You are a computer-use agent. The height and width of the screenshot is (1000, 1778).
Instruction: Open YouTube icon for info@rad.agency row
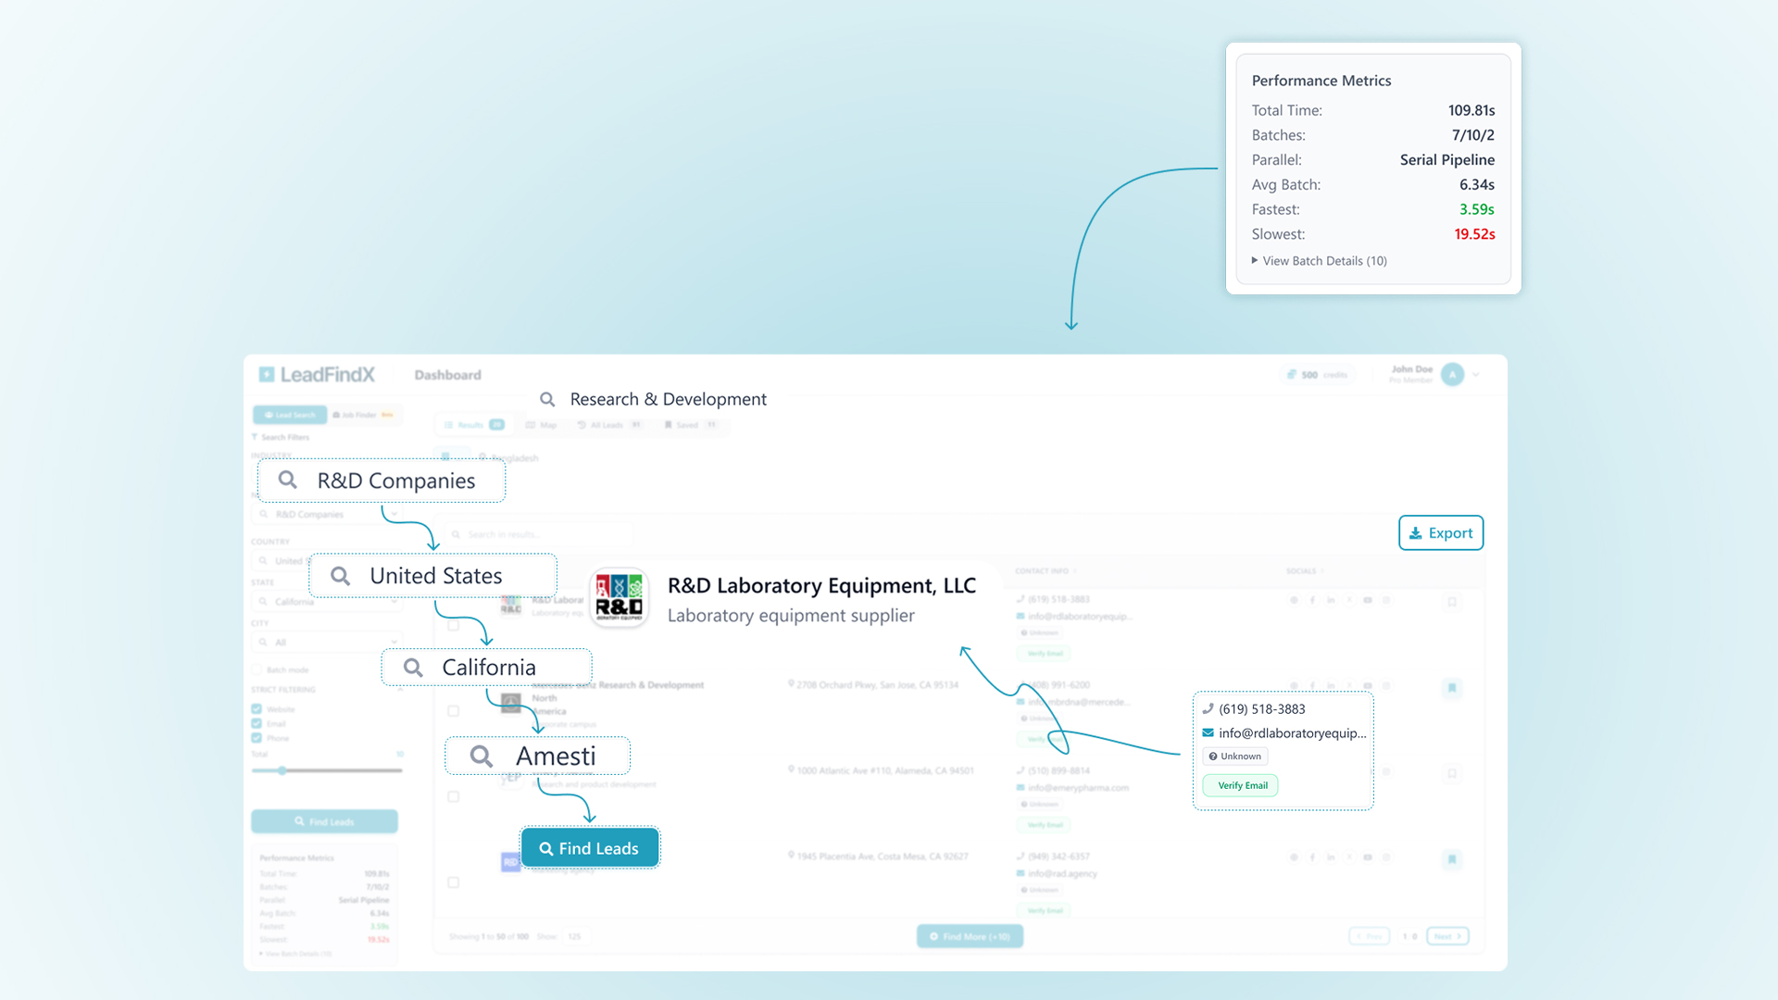(1368, 857)
